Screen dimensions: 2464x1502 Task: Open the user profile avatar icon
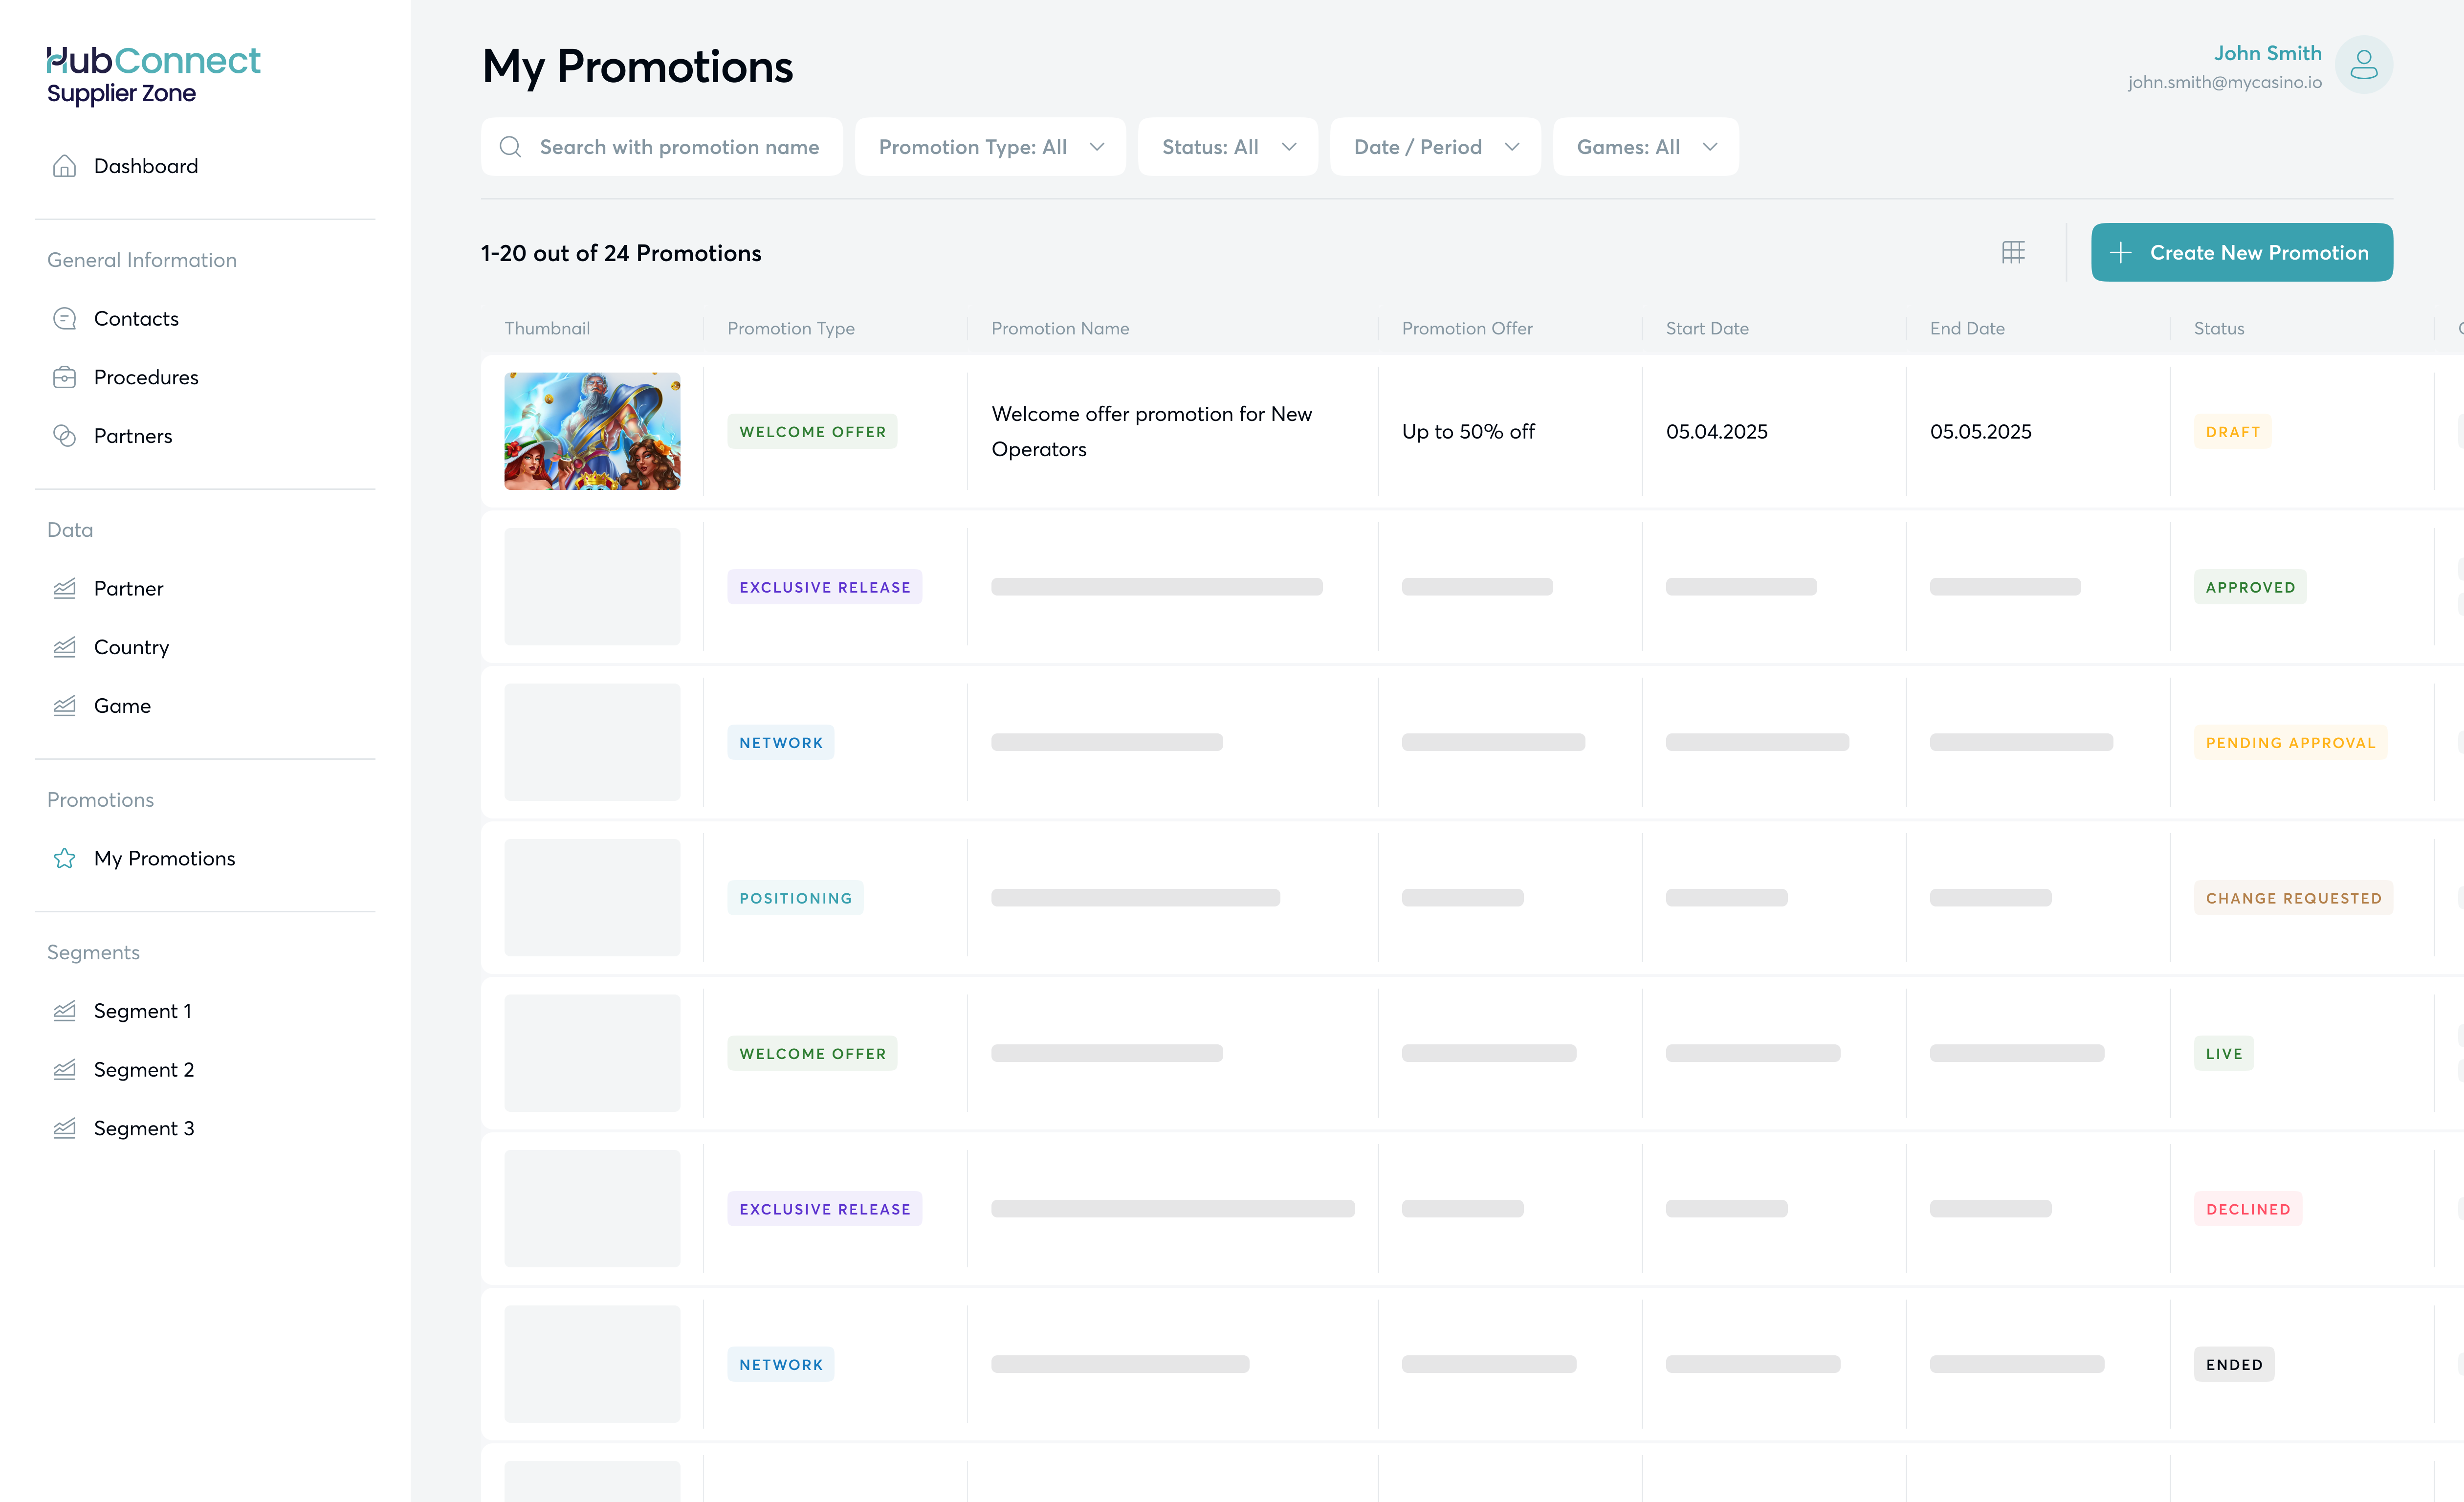2363,65
